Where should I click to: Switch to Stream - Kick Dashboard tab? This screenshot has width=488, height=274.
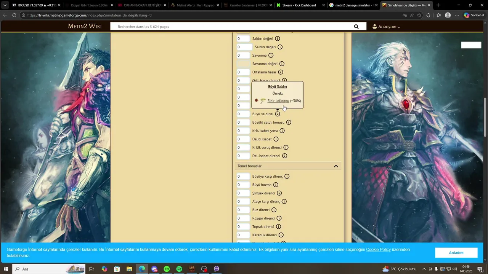tap(300, 5)
